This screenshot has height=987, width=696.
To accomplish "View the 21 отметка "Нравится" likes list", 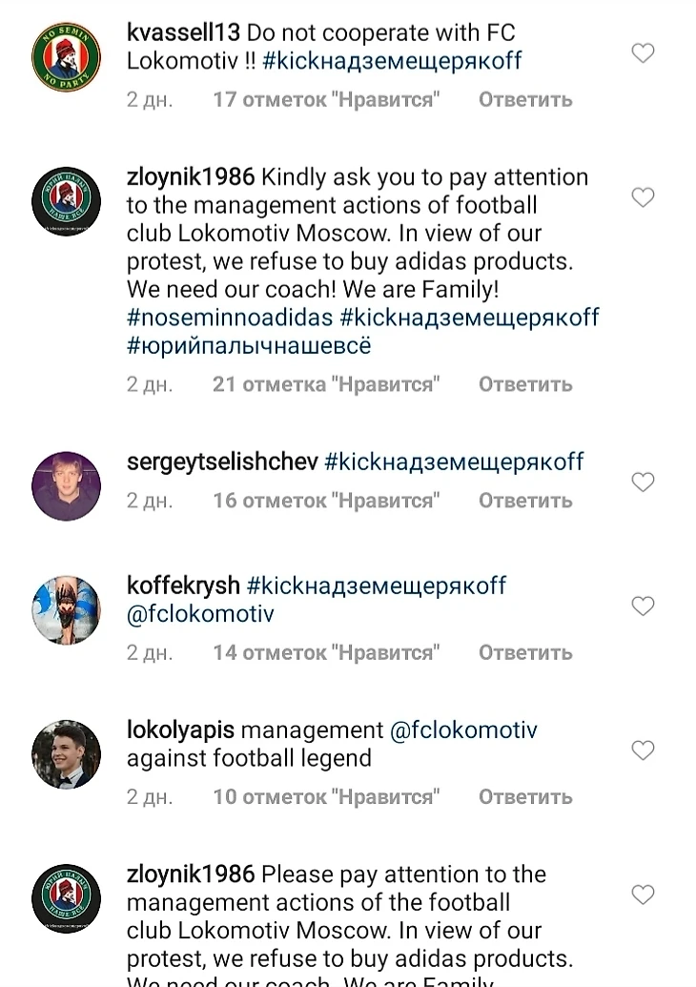I will 326,384.
